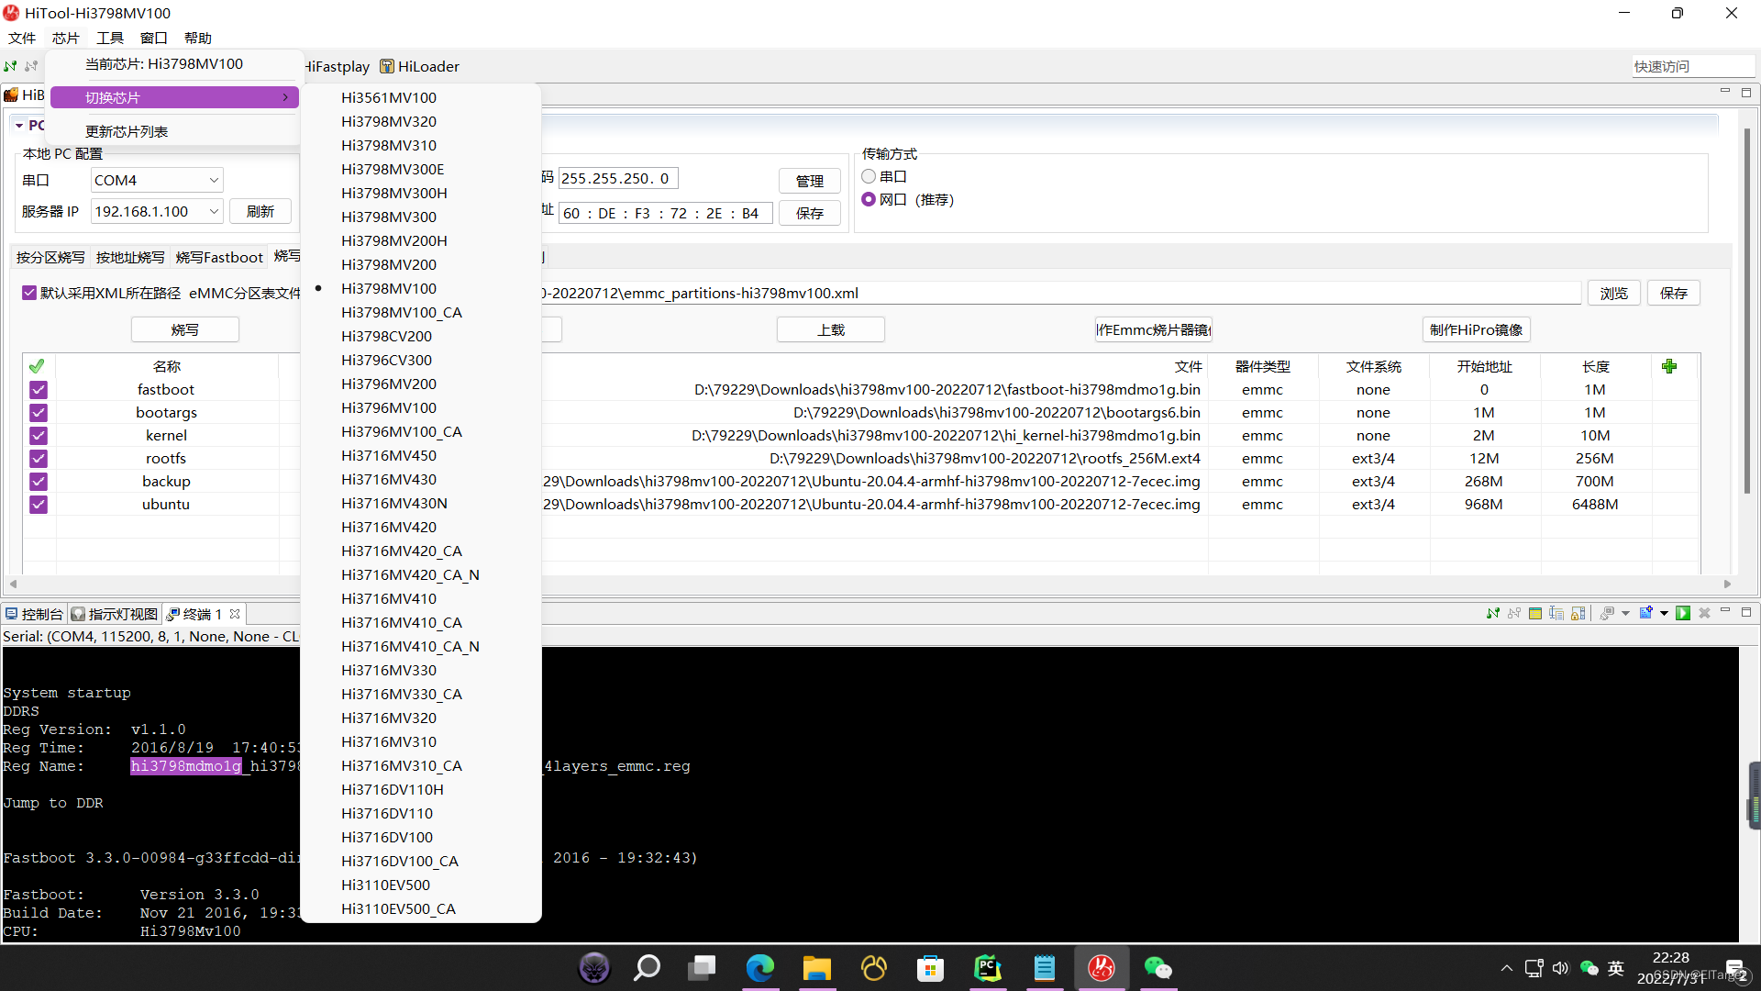Click the green run arrow in terminal toolbar
1761x991 pixels.
1683,613
